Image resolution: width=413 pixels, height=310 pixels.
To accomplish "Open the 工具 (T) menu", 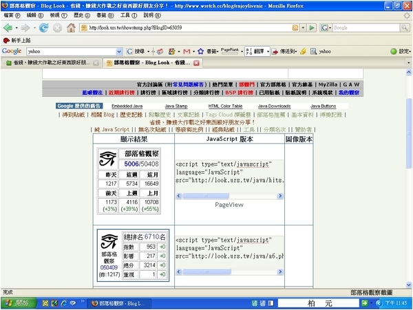I will click(x=129, y=15).
